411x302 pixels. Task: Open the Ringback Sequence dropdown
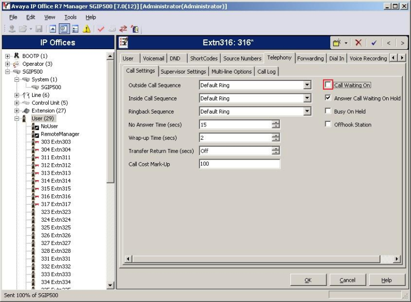(x=307, y=111)
